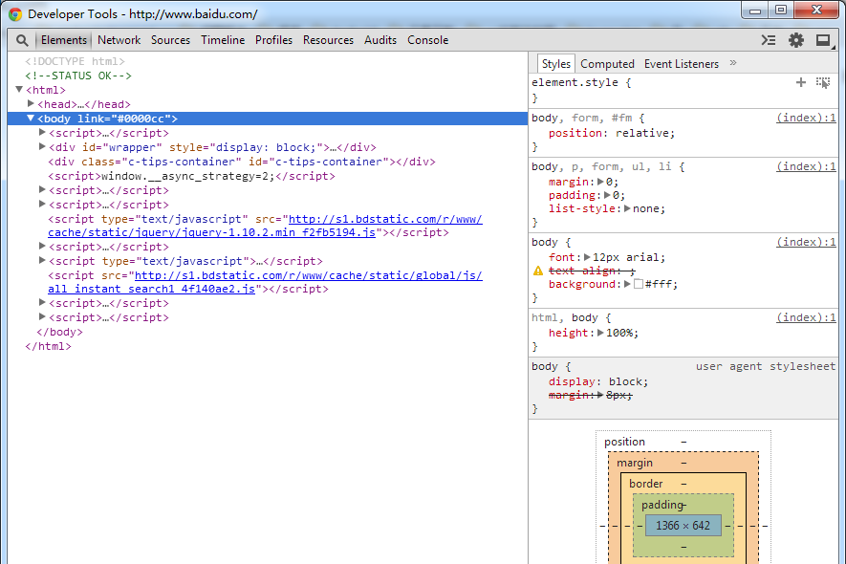Open the Resources tab

(328, 40)
